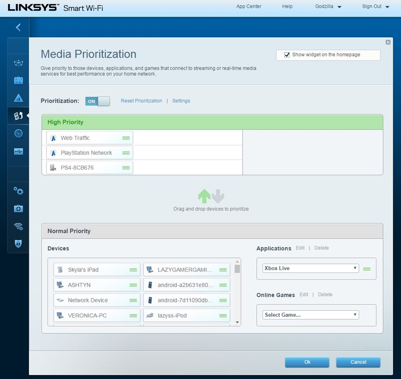Open the Speed Test sidebar icon

(x=19, y=133)
